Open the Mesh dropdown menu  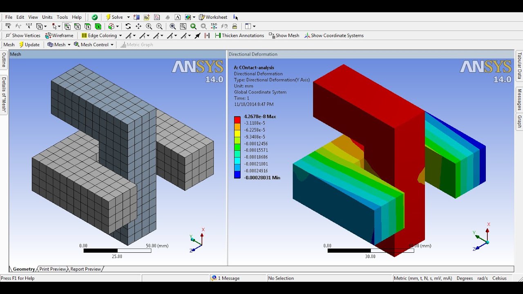tap(59, 45)
